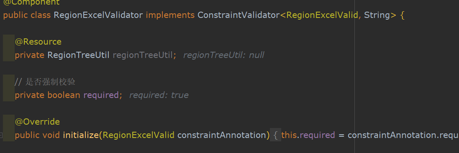The height and width of the screenshot is (153, 459).
Task: Click String generic type argument in class header
Action: [x=377, y=15]
